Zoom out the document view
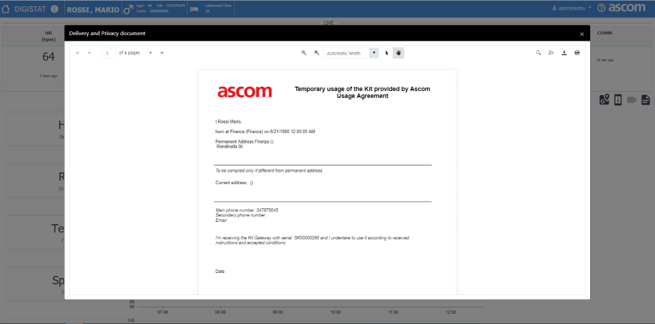Viewport: 655px width, 324px height. coord(304,53)
